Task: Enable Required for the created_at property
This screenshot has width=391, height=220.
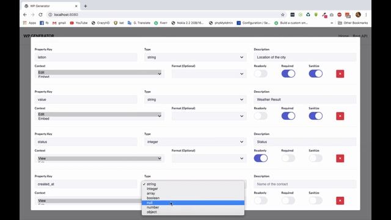Action: click(288, 200)
